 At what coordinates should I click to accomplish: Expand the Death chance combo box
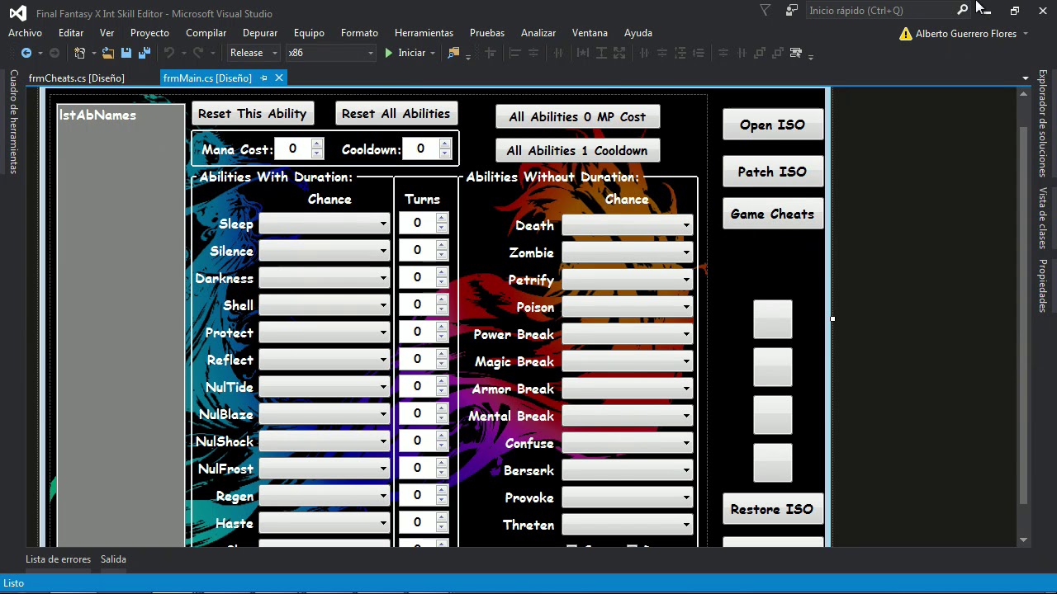pyautogui.click(x=685, y=225)
